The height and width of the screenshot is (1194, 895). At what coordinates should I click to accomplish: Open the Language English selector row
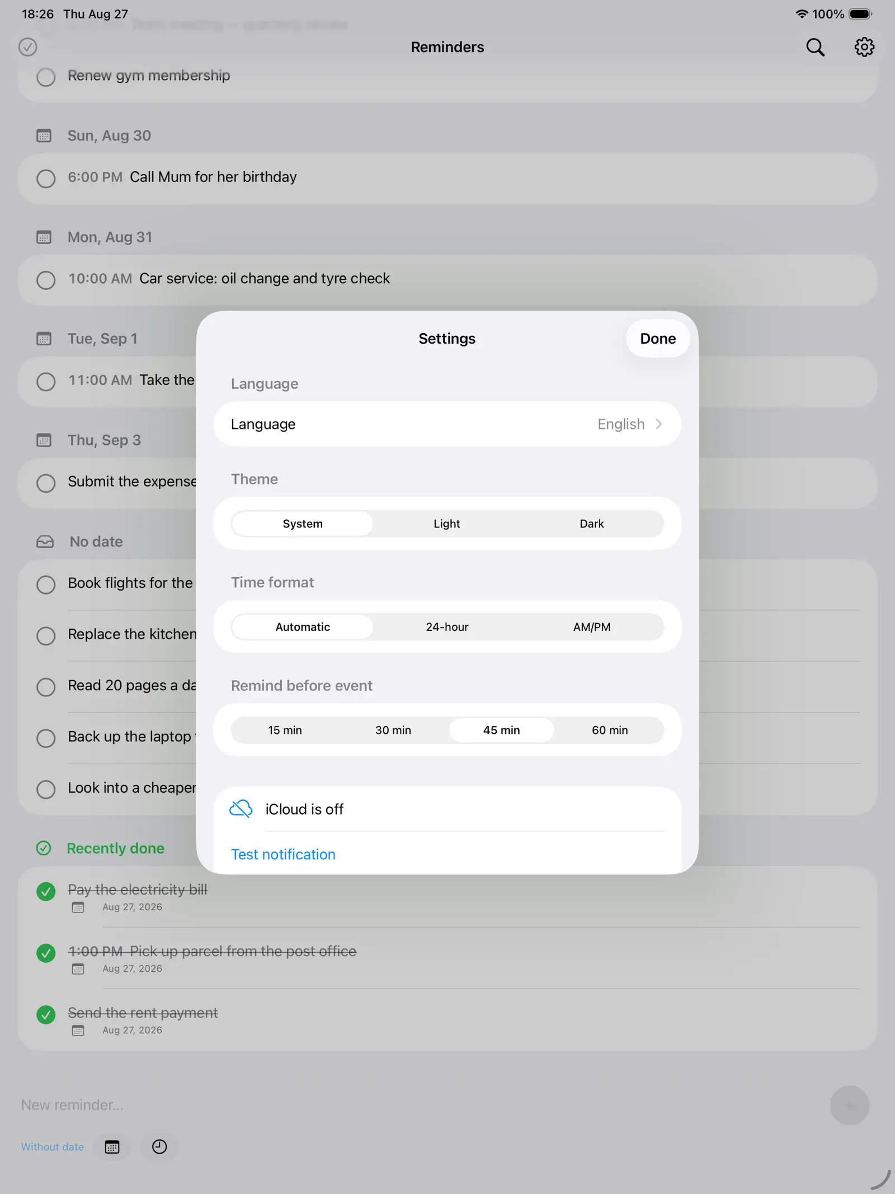(447, 424)
